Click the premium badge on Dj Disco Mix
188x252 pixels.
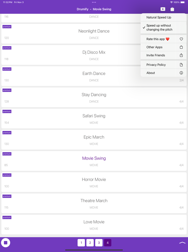click(7, 48)
